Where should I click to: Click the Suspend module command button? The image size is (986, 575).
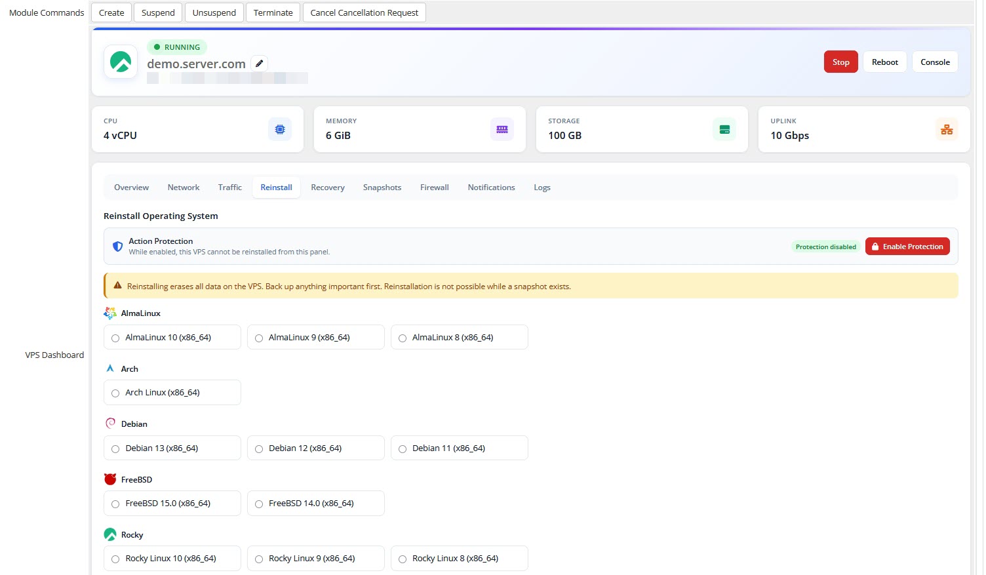coord(158,12)
